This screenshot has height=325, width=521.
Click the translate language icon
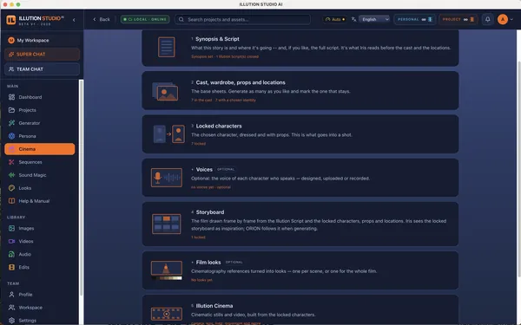click(x=353, y=20)
